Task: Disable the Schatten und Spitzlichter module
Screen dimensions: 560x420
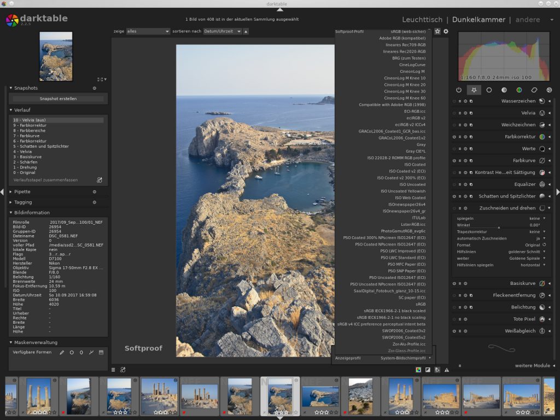Action: [454, 196]
